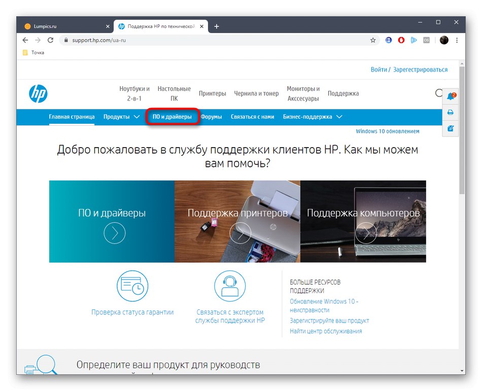Open the ПО и драйверы teal tile
The width and height of the screenshot is (482, 391).
[x=112, y=222]
